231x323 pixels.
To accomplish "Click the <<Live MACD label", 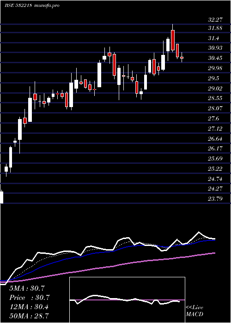I will [x=195, y=311].
